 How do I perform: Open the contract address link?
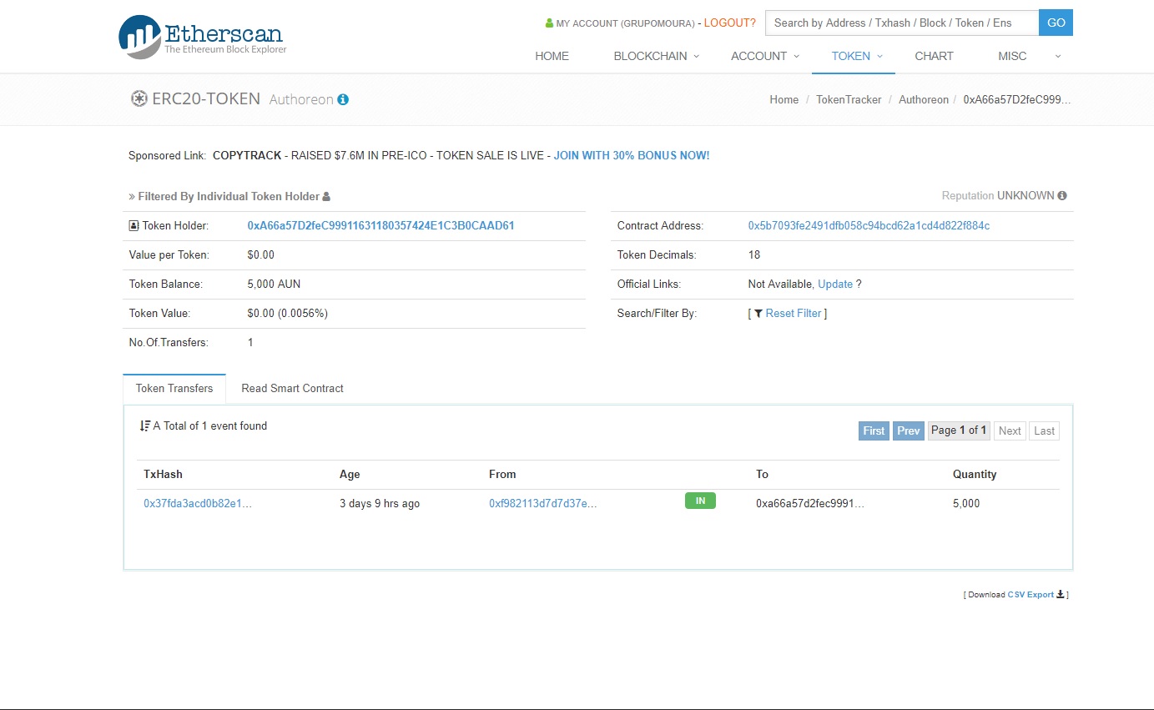tap(869, 225)
